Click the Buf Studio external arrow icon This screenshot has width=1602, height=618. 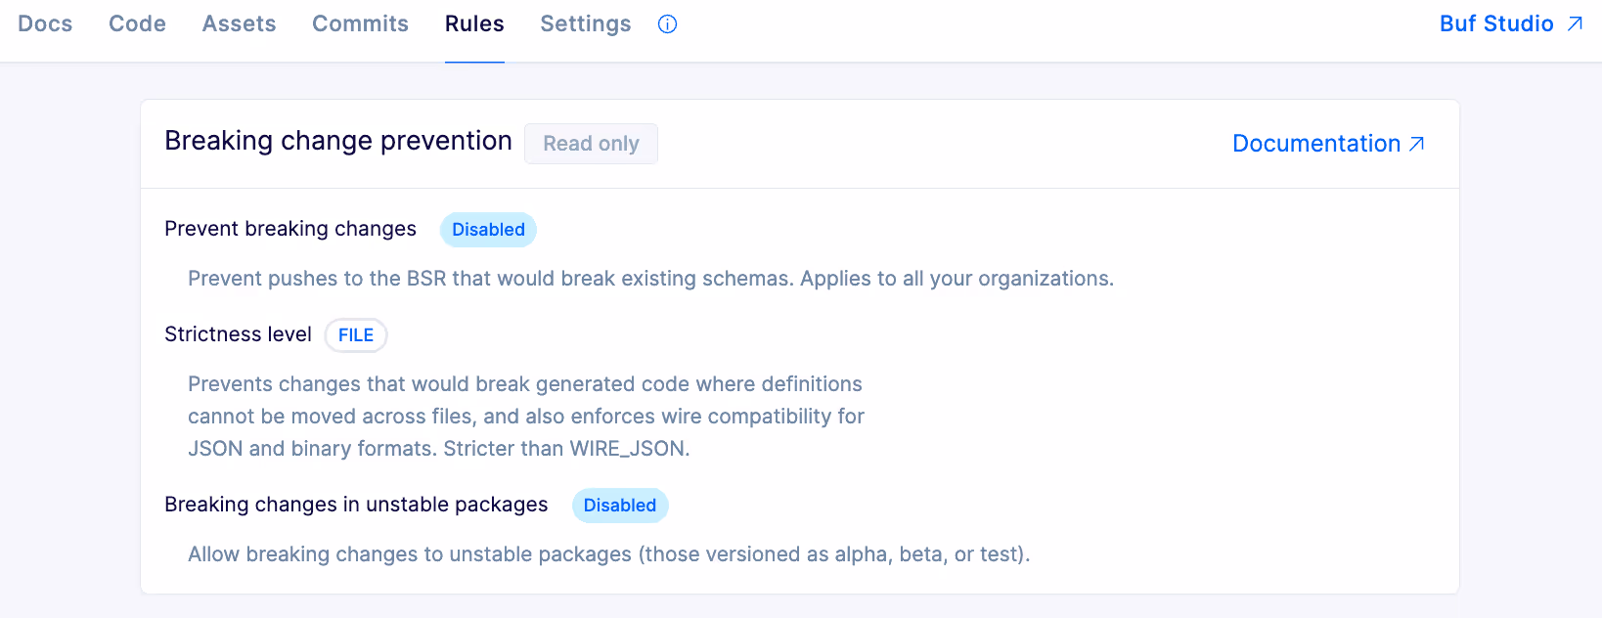click(x=1575, y=23)
